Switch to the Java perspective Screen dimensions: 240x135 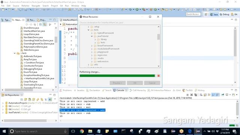[x=214, y=14]
